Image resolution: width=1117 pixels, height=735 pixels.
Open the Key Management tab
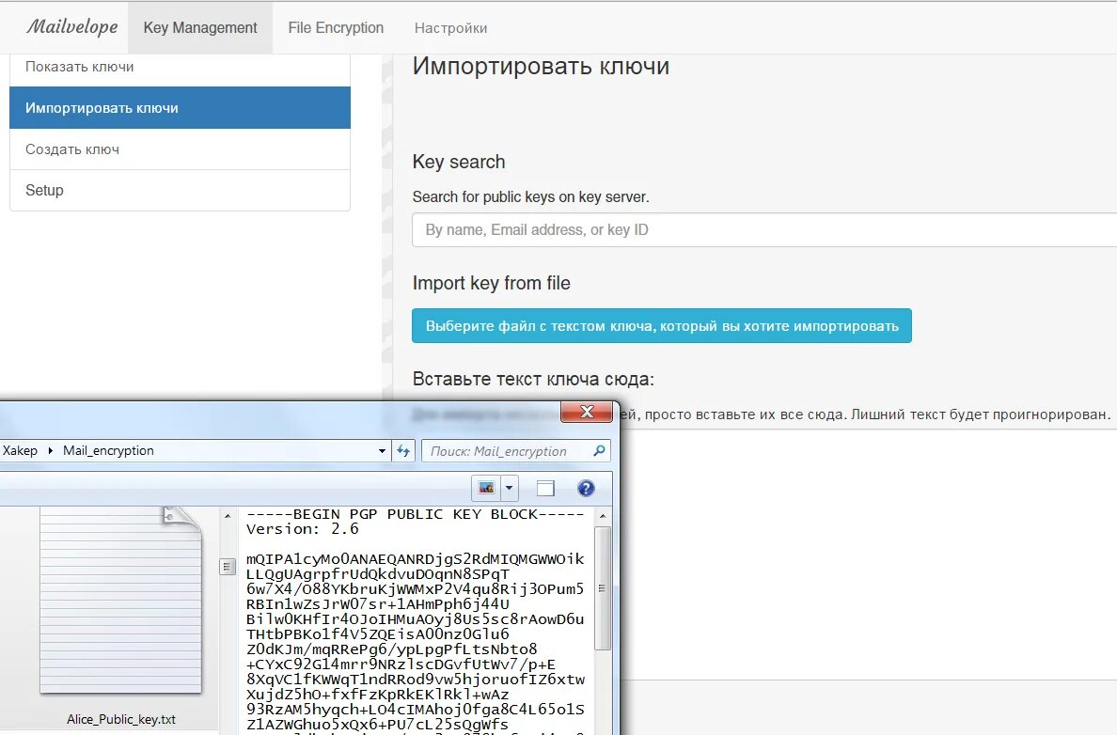(200, 28)
